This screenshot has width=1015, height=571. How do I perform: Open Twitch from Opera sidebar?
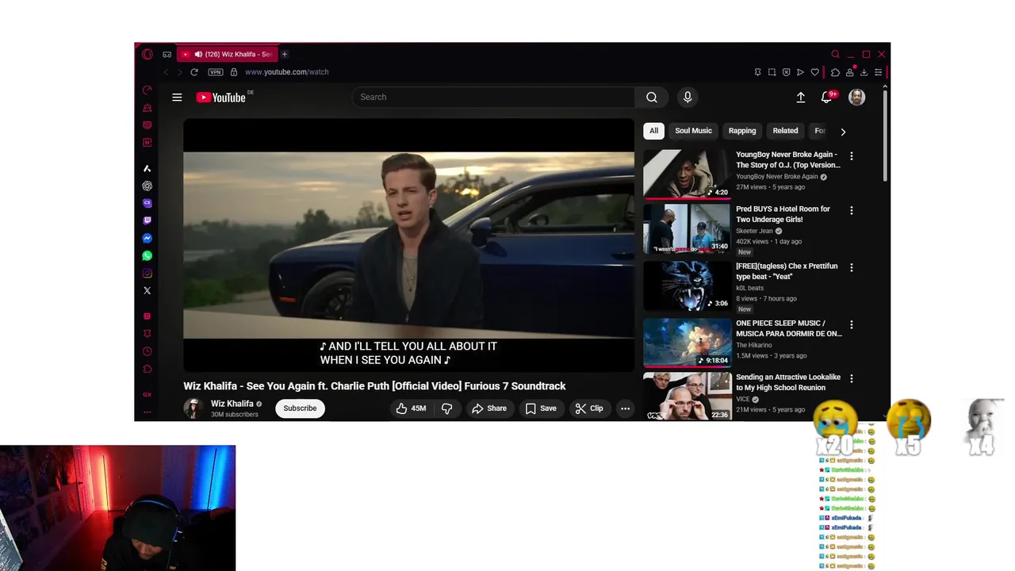click(x=147, y=220)
